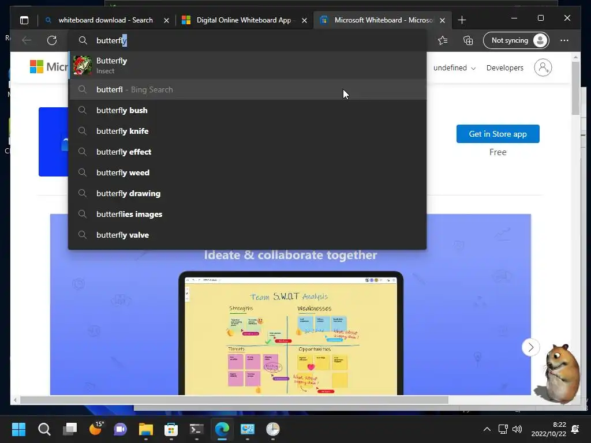Open the Terminal icon on taskbar

click(196, 429)
